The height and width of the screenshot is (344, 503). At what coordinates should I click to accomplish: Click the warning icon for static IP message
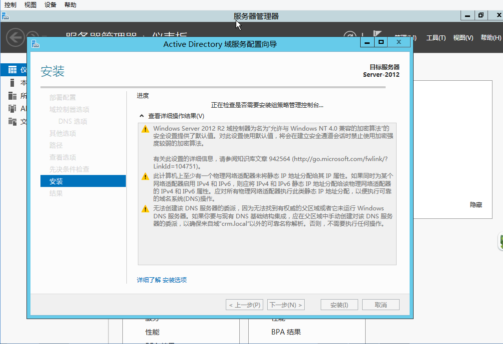(x=145, y=176)
